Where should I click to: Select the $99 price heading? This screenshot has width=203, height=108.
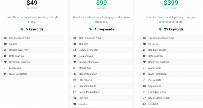(x=101, y=3)
